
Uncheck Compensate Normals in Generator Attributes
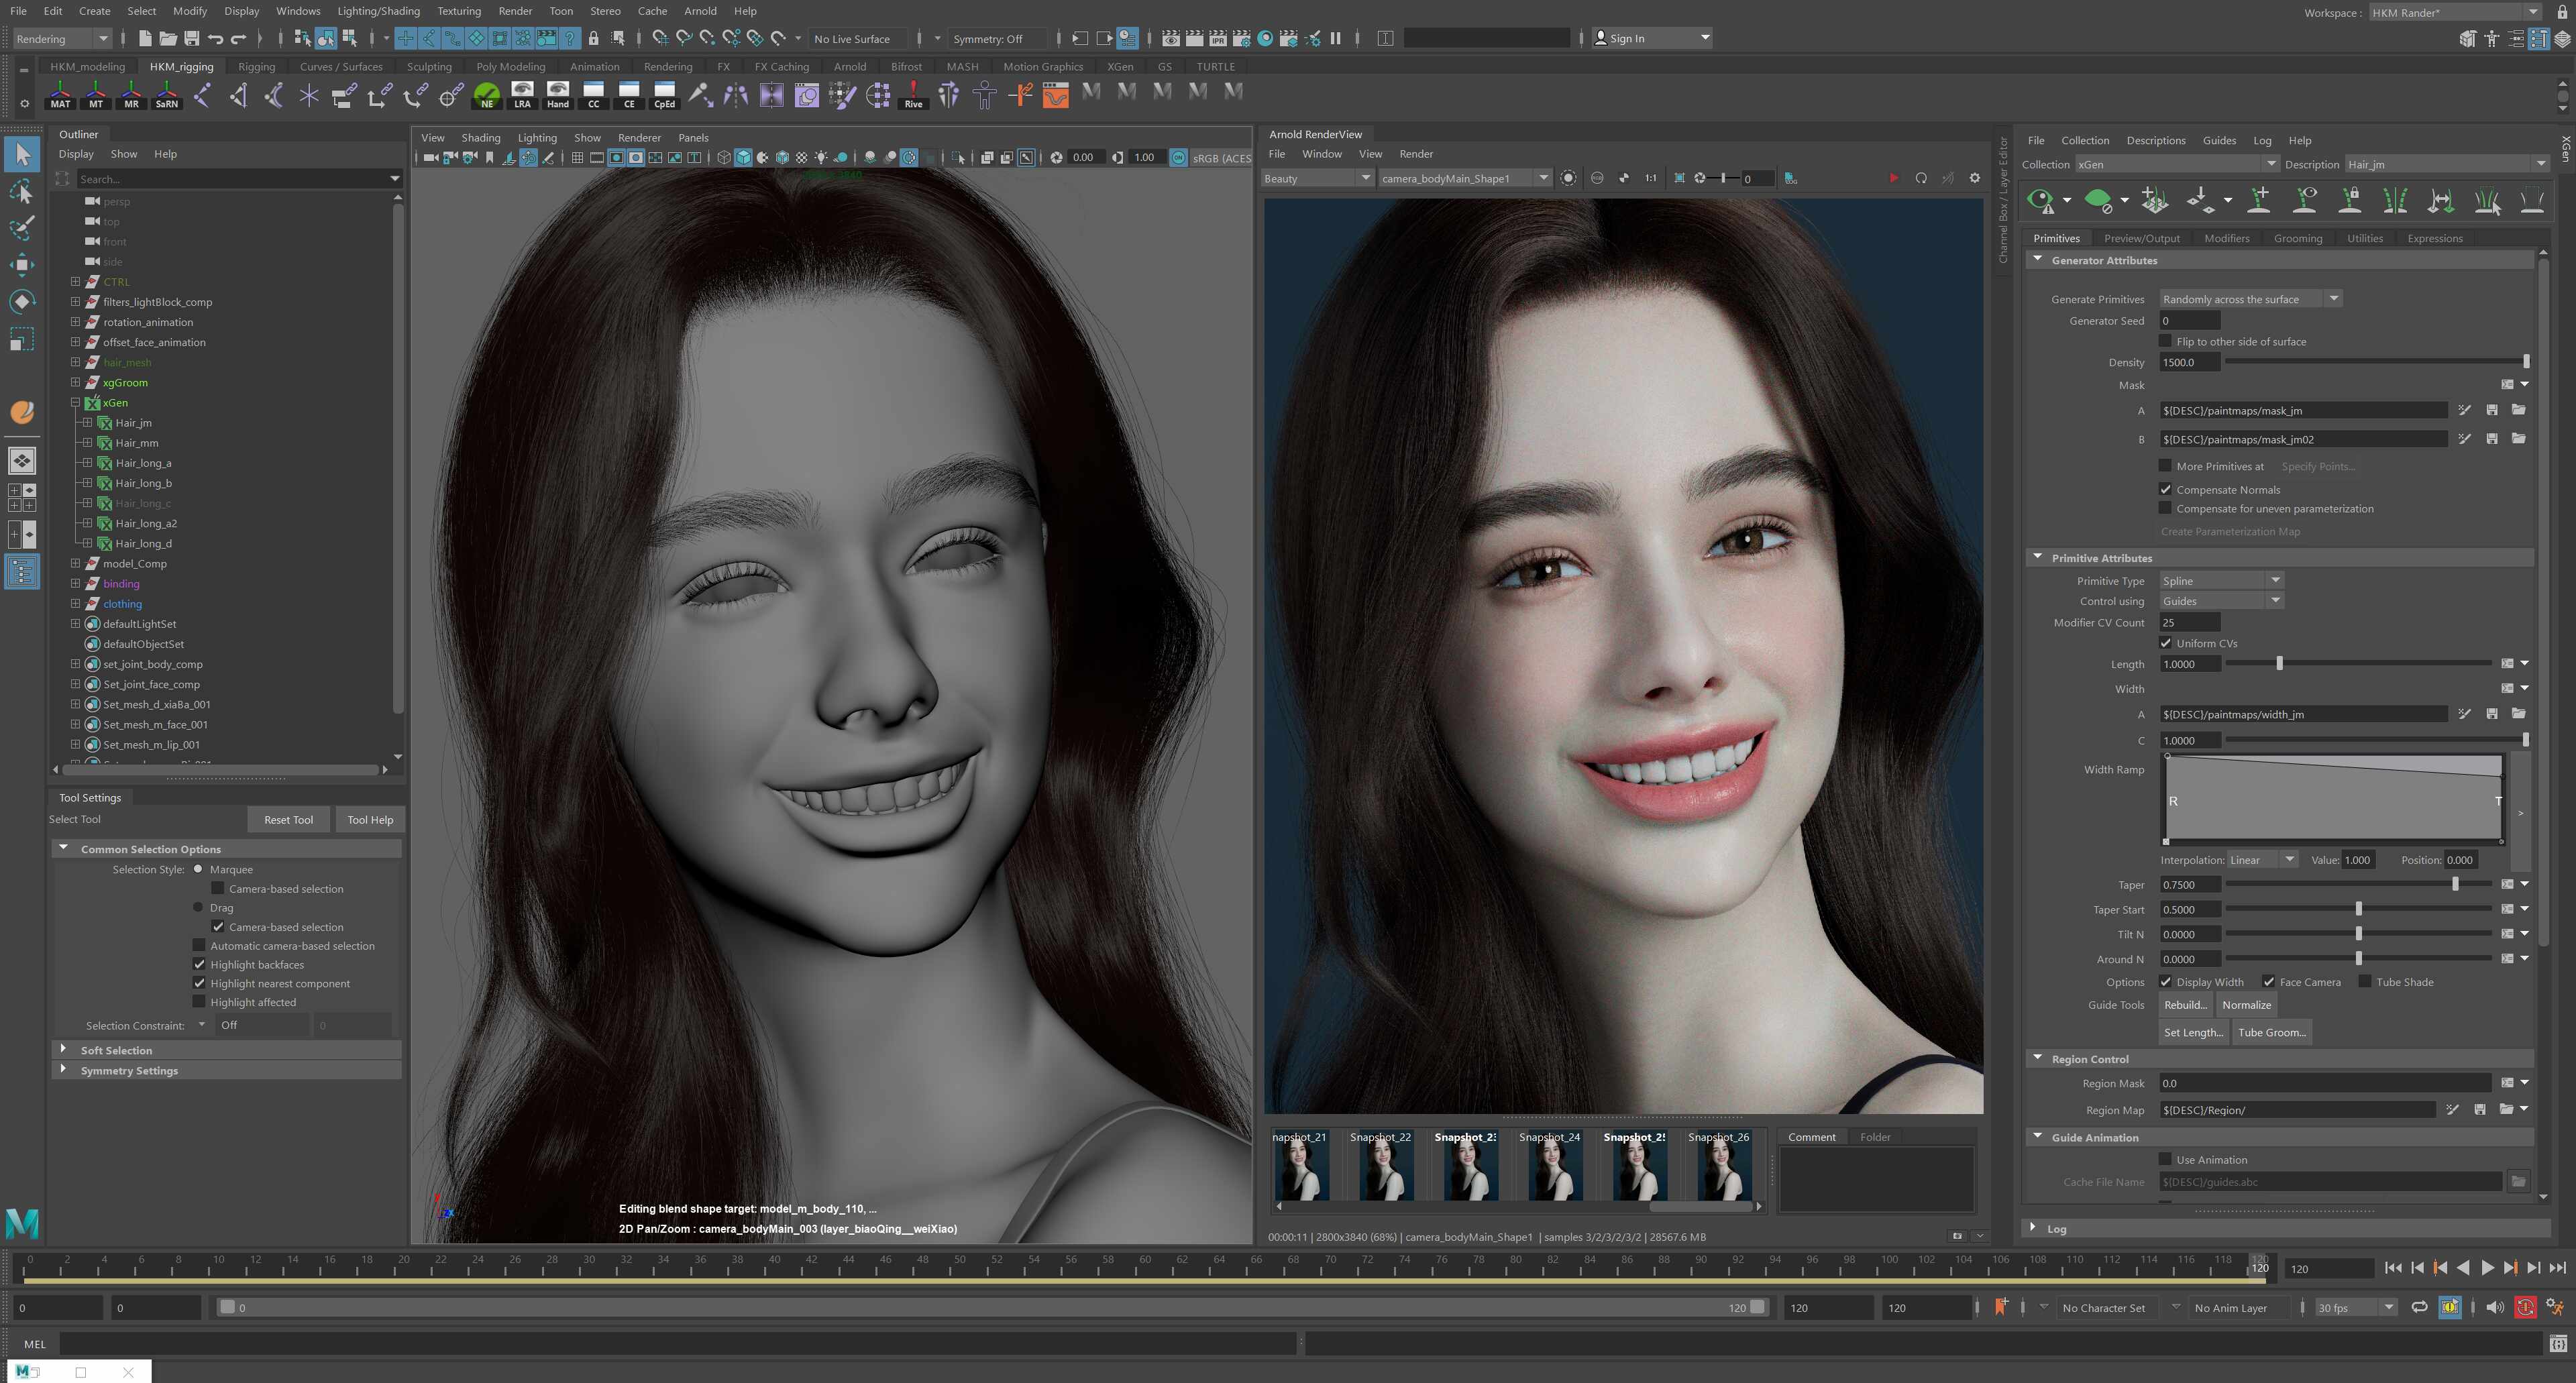click(2166, 489)
